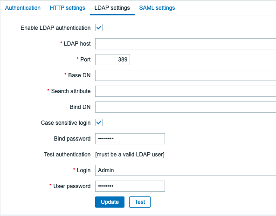276x216 pixels.
Task: Select the Search attribute text field
Action: coord(186,91)
